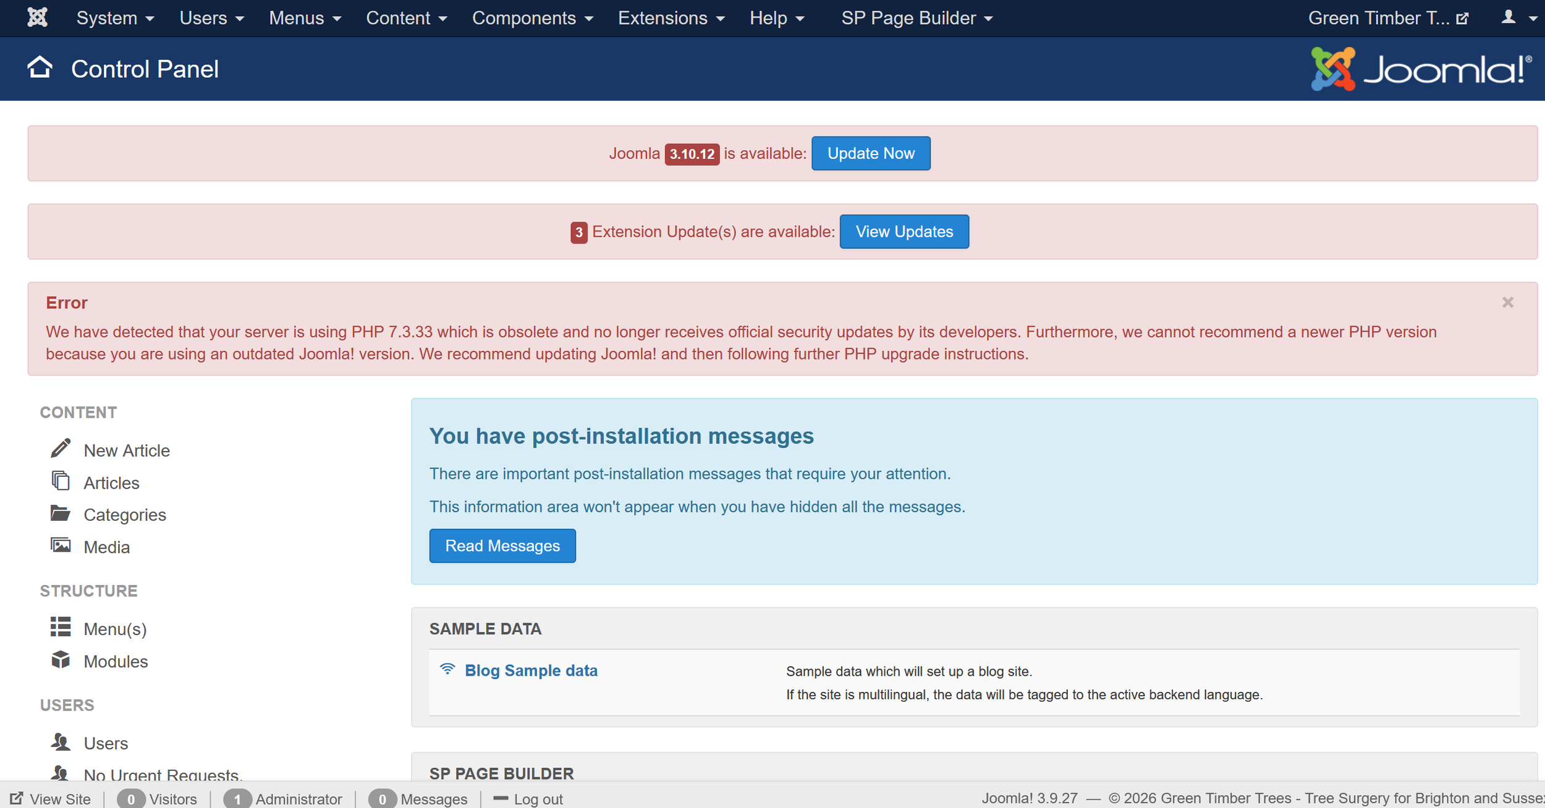The width and height of the screenshot is (1545, 808).
Task: Click the Blog Sample data wifi icon
Action: 447,669
